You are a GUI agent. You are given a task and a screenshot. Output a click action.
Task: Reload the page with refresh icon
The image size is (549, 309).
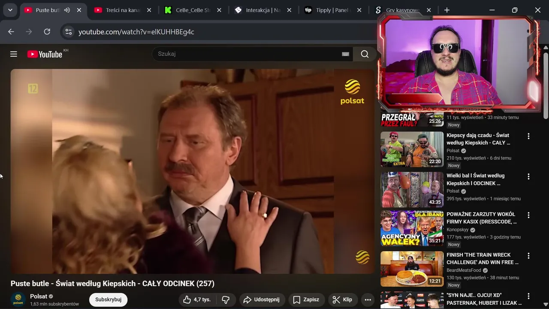click(47, 32)
